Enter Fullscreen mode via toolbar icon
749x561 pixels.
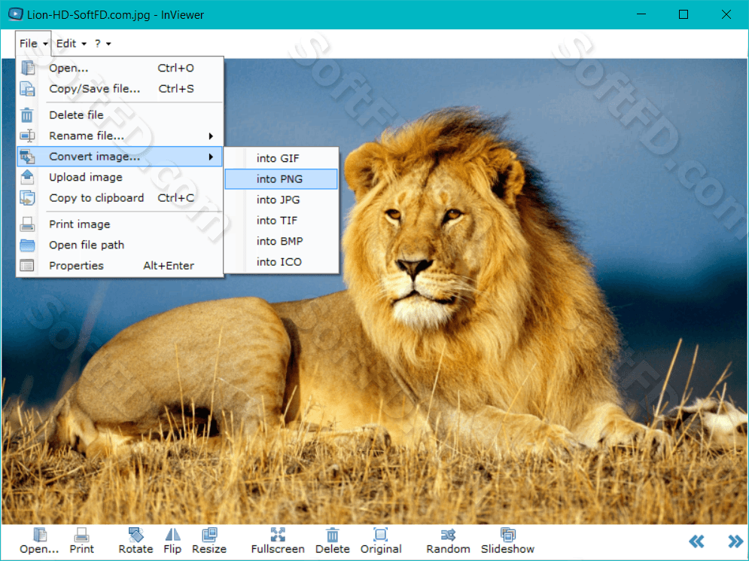(x=278, y=534)
